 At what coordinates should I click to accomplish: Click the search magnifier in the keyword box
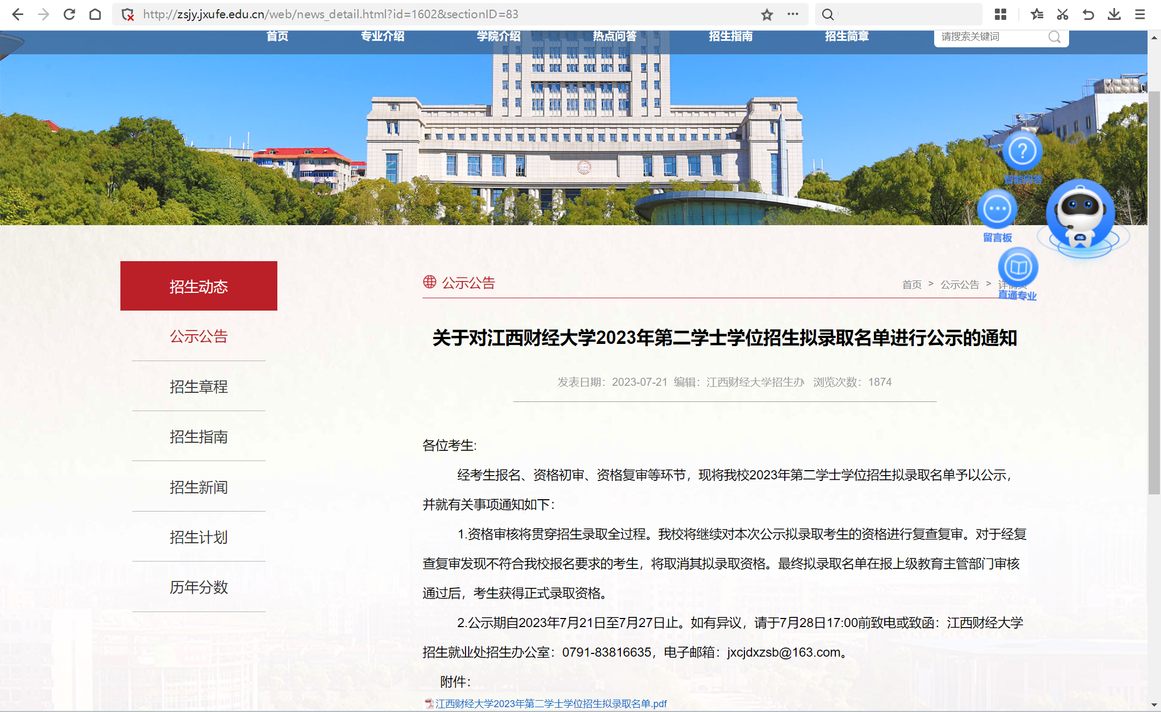(x=1053, y=37)
